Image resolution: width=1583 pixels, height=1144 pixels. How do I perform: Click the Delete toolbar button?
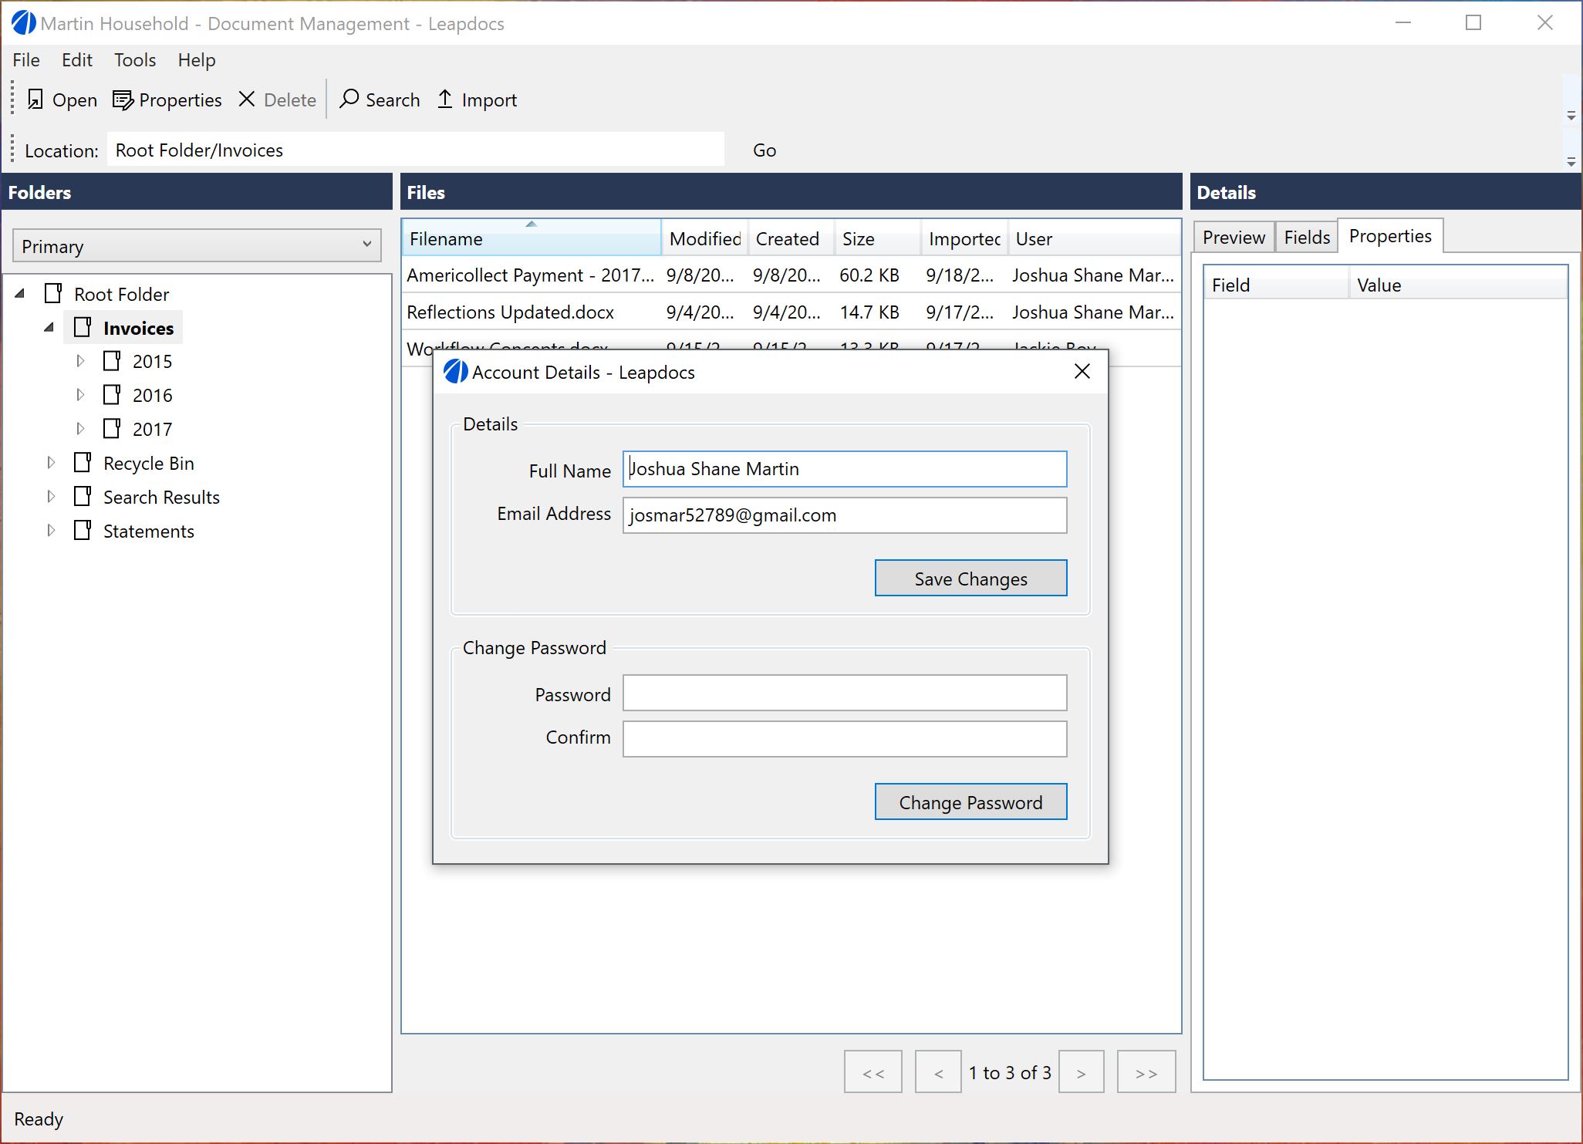pyautogui.click(x=277, y=100)
